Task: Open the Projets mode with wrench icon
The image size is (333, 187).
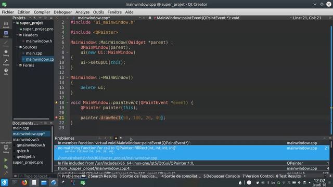Action: click(6, 62)
